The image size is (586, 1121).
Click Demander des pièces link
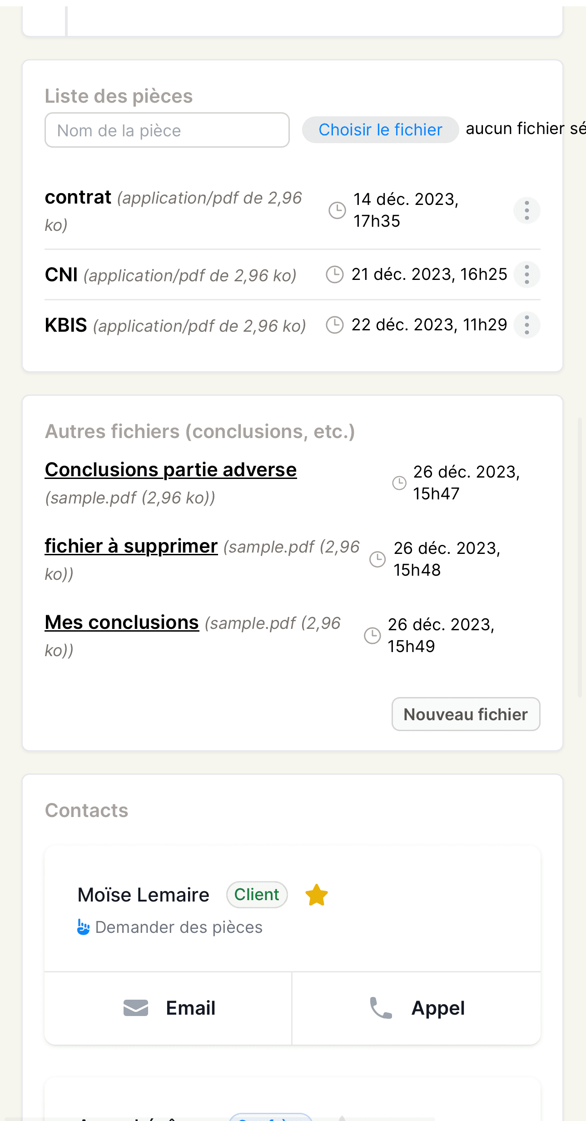coord(179,927)
